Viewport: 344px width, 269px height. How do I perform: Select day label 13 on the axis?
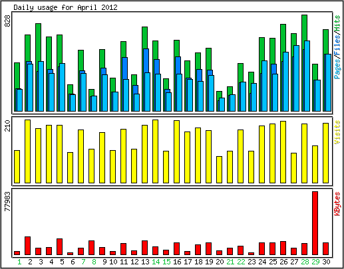[145, 262]
